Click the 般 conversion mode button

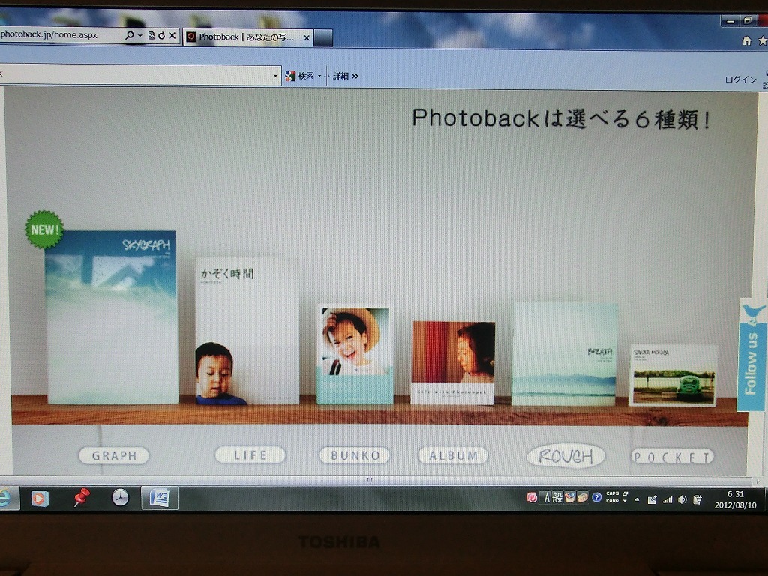tap(557, 499)
